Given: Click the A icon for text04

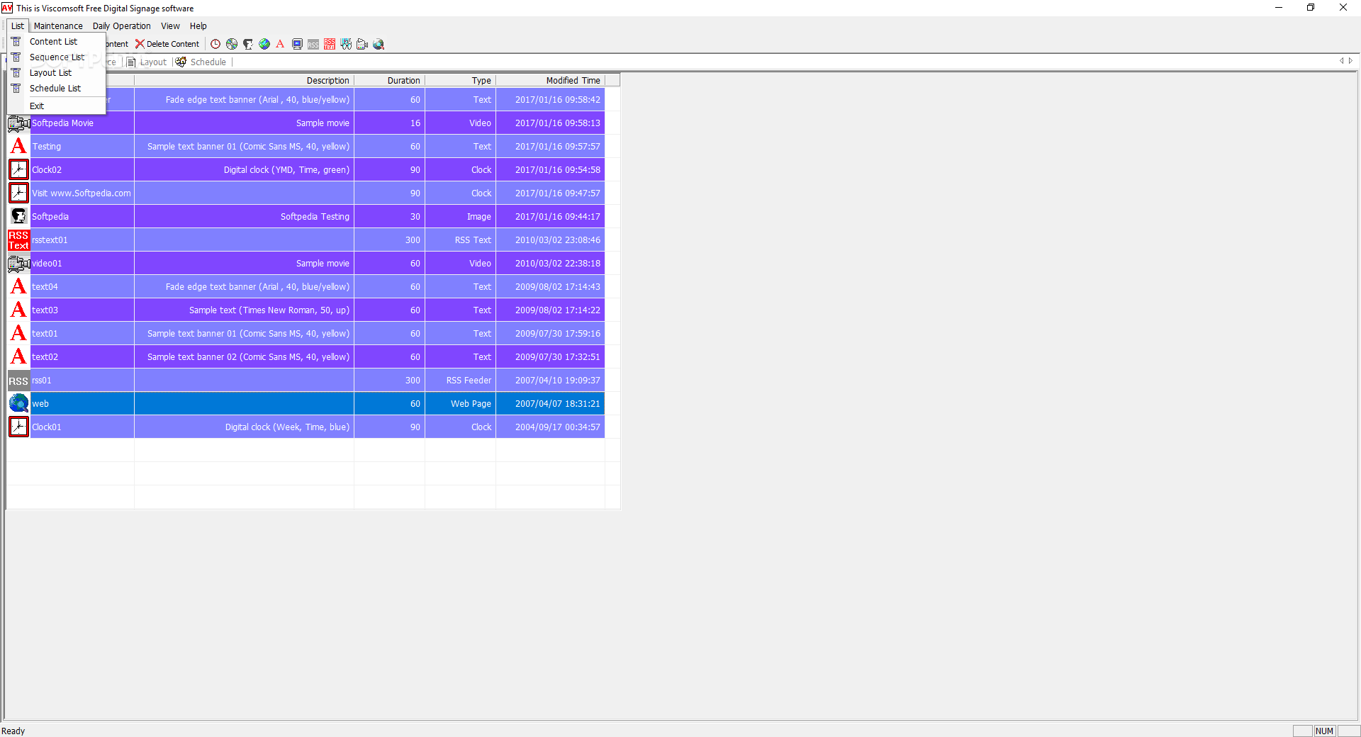Looking at the screenshot, I should click(18, 287).
